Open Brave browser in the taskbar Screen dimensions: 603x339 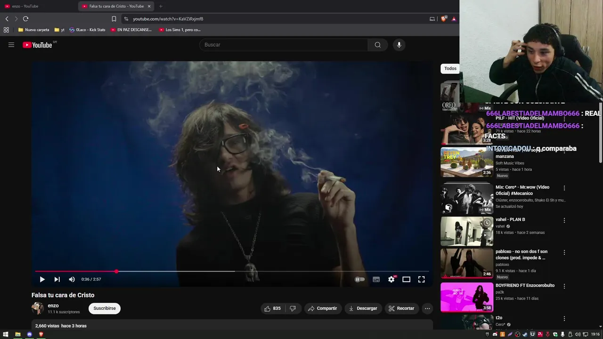click(x=41, y=334)
